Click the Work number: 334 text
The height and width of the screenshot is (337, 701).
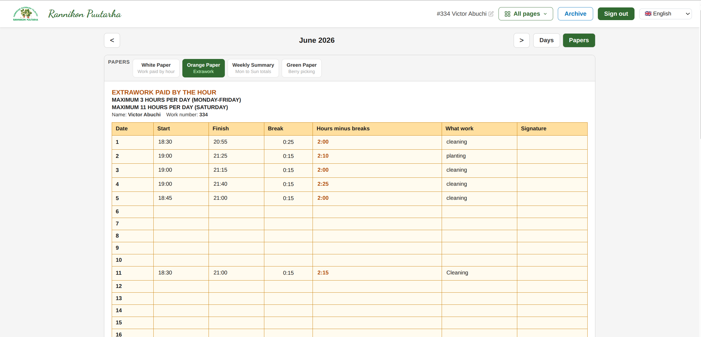(x=187, y=115)
